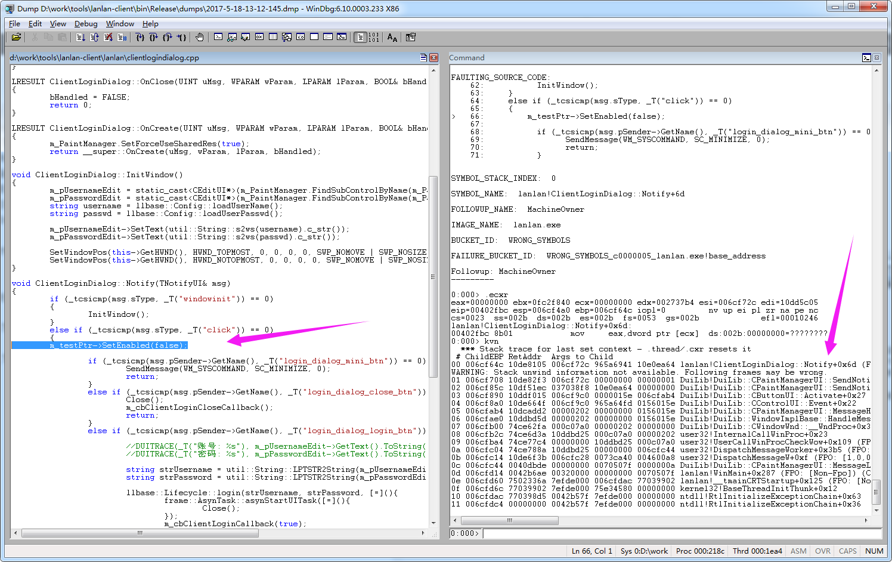Open the Options icon at toolbar end
Image resolution: width=892 pixels, height=562 pixels.
pyautogui.click(x=410, y=37)
